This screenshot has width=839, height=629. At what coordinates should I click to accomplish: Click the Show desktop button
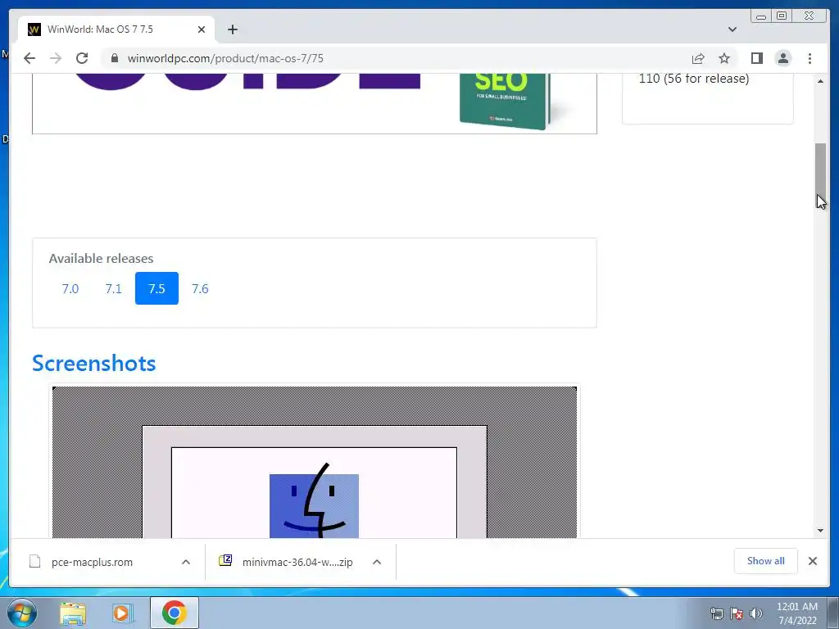pos(833,613)
